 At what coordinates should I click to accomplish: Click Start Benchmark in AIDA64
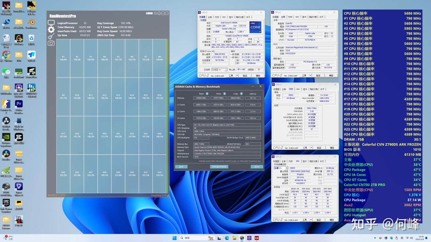219,167
